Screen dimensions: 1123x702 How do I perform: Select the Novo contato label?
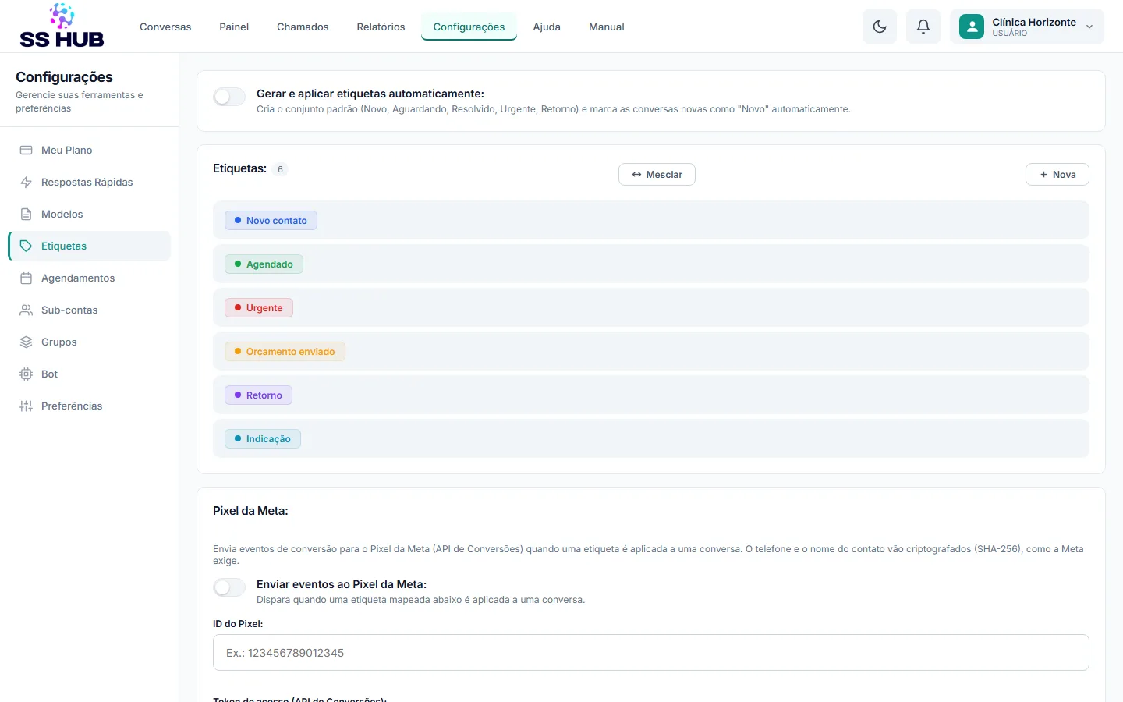[x=271, y=221]
